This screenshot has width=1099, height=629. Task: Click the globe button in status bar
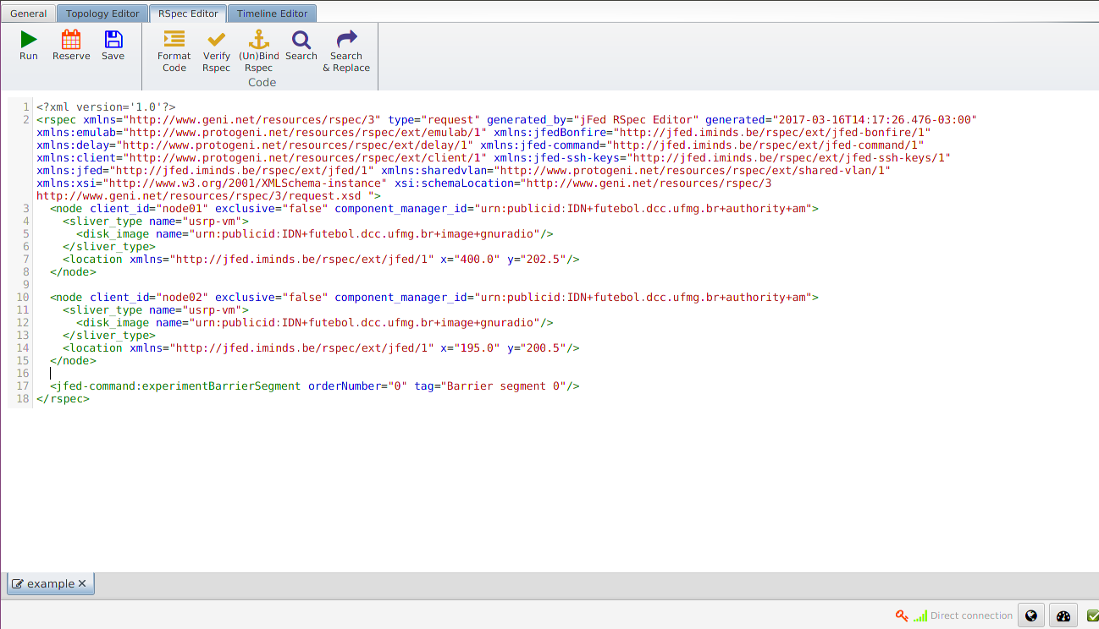[1030, 616]
